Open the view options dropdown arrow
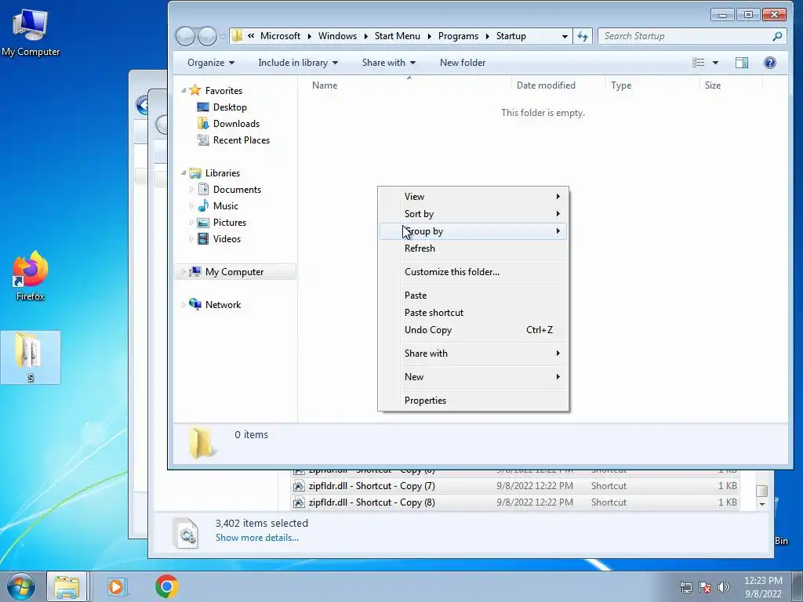Screen dimensions: 803x602 tap(715, 63)
